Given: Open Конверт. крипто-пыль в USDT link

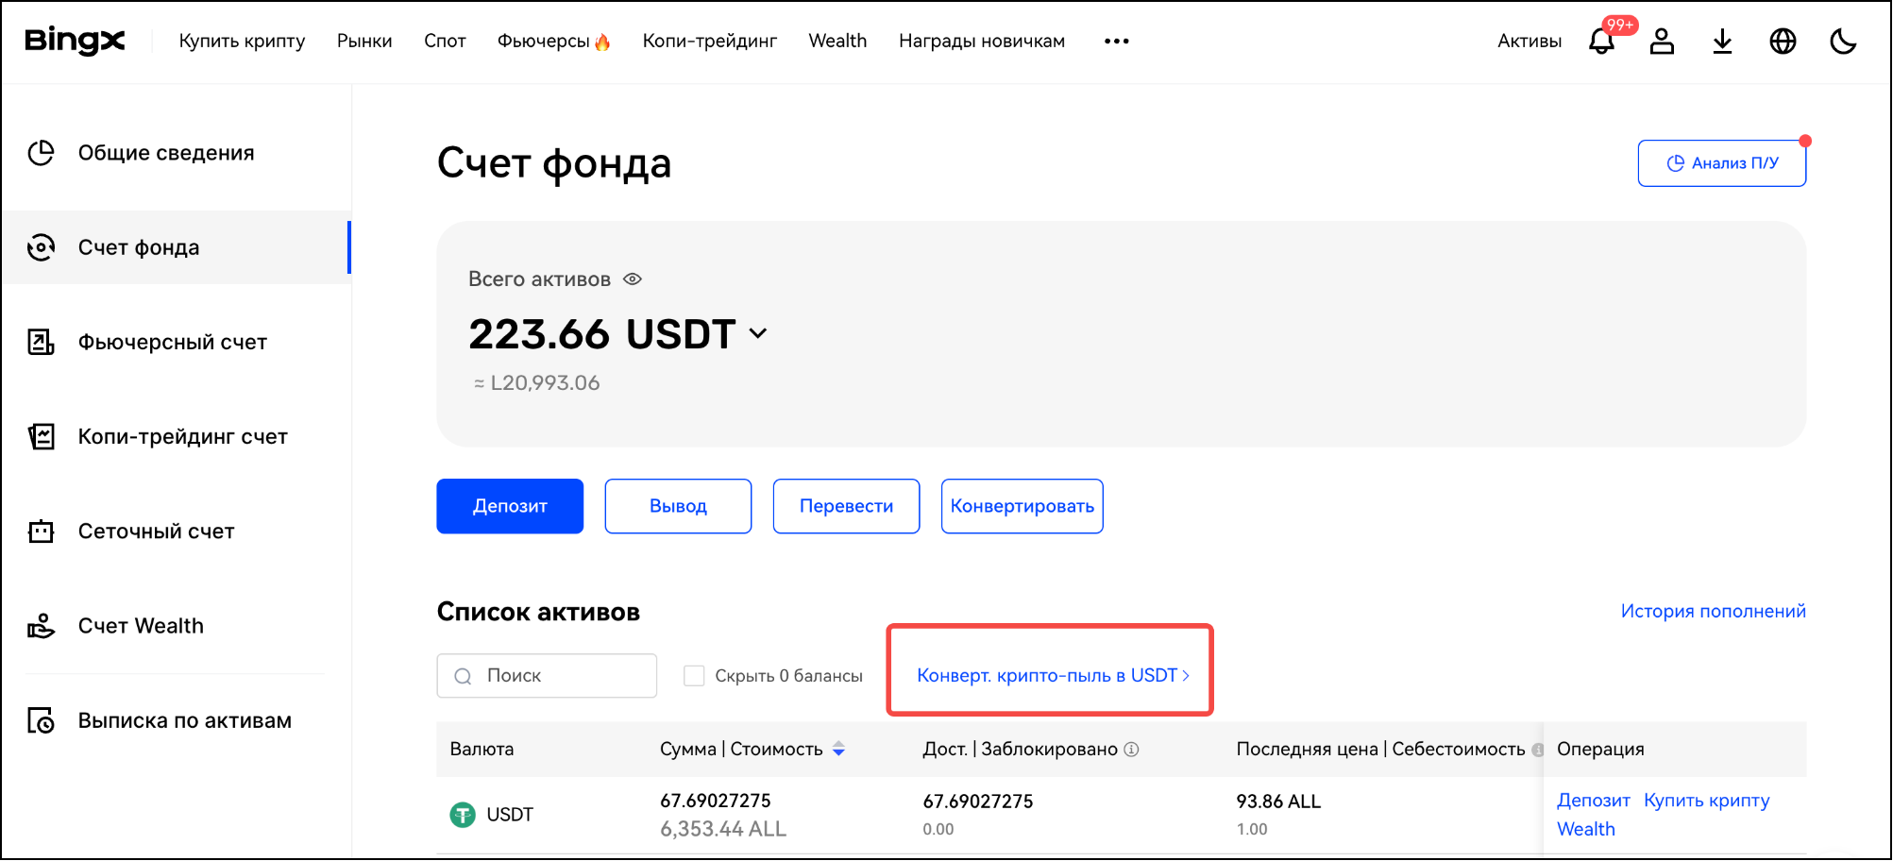Looking at the screenshot, I should 1053,675.
